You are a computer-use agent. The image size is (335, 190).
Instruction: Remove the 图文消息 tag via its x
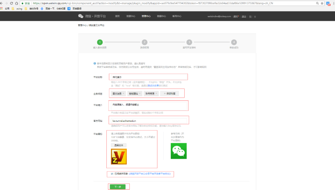pos(123,93)
